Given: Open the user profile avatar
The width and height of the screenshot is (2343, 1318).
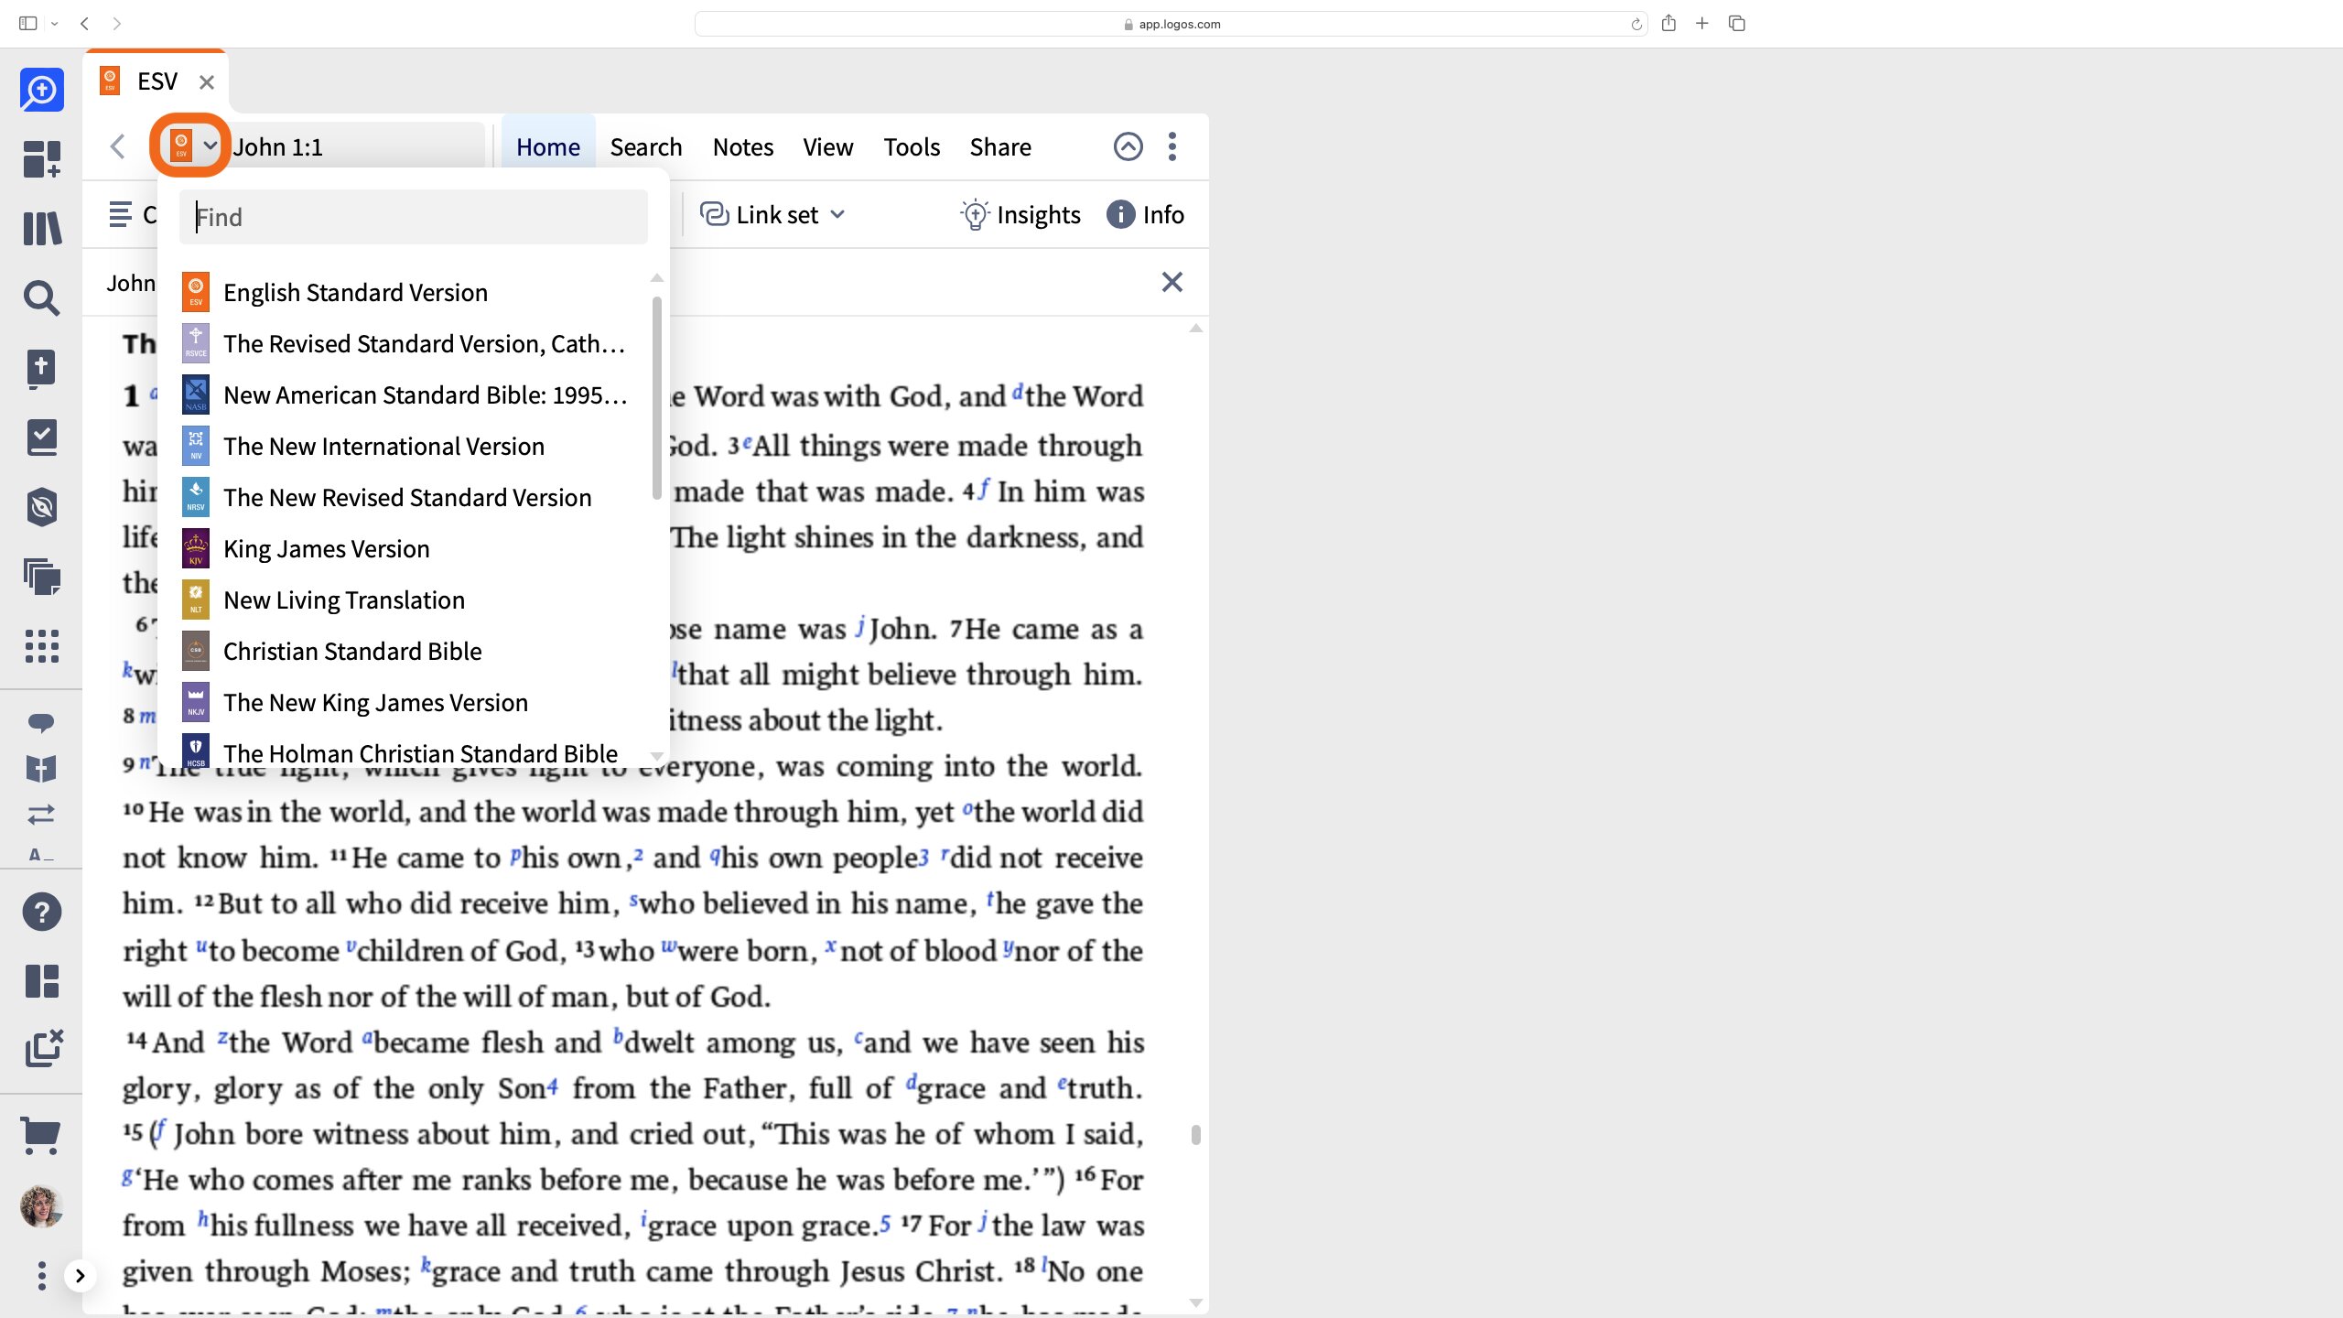Looking at the screenshot, I should pyautogui.click(x=41, y=1206).
